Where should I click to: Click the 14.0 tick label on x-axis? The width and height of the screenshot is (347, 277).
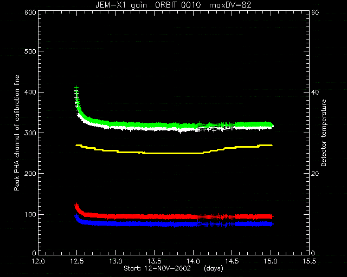pyautogui.click(x=193, y=261)
